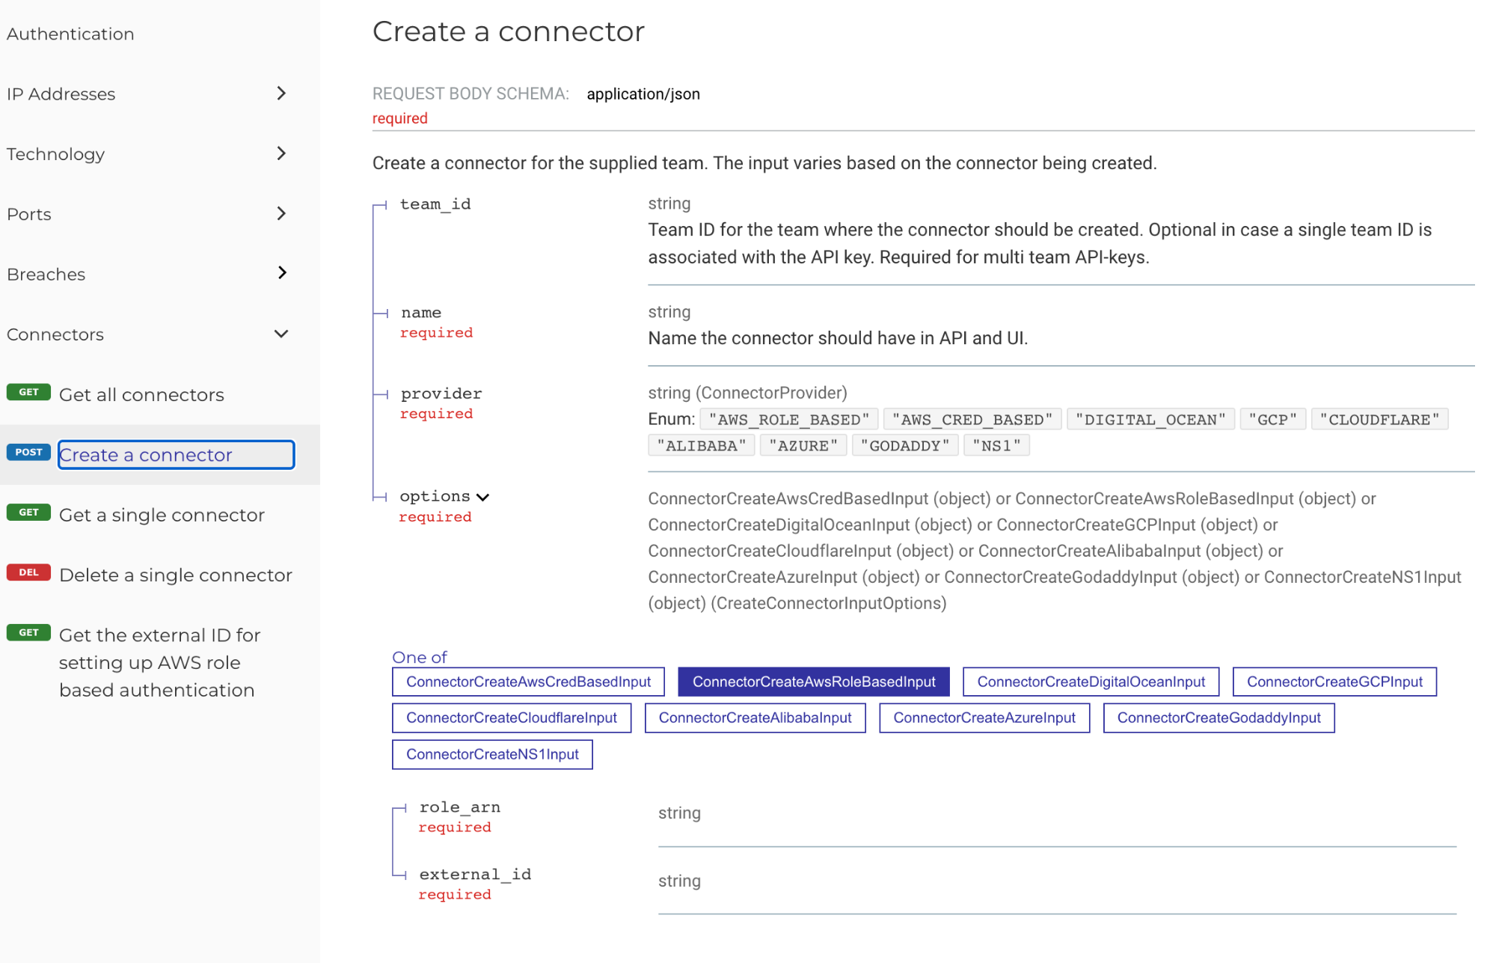The width and height of the screenshot is (1496, 963).
Task: Expand the Breaches section chevron
Action: point(281,273)
